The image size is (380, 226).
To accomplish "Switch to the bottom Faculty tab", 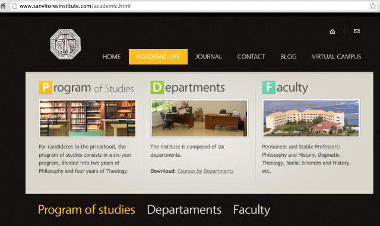I will point(252,209).
